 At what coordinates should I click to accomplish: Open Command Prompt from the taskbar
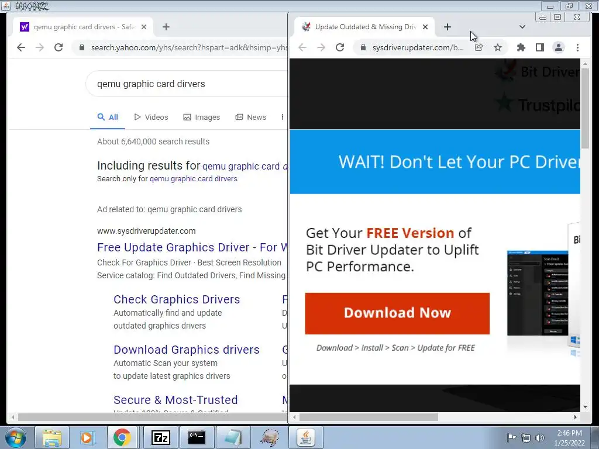(x=197, y=437)
